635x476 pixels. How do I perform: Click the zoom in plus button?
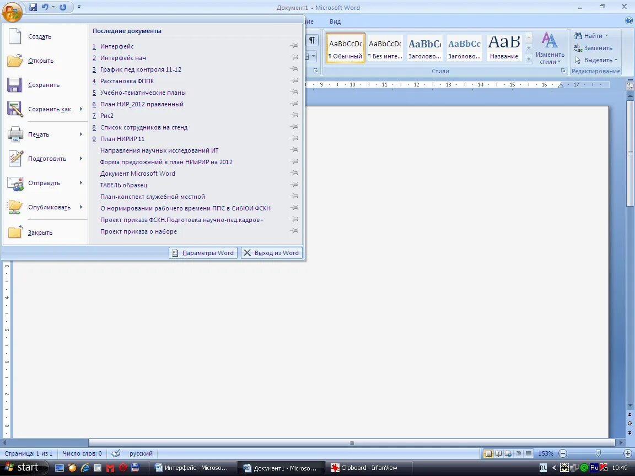[x=628, y=453]
